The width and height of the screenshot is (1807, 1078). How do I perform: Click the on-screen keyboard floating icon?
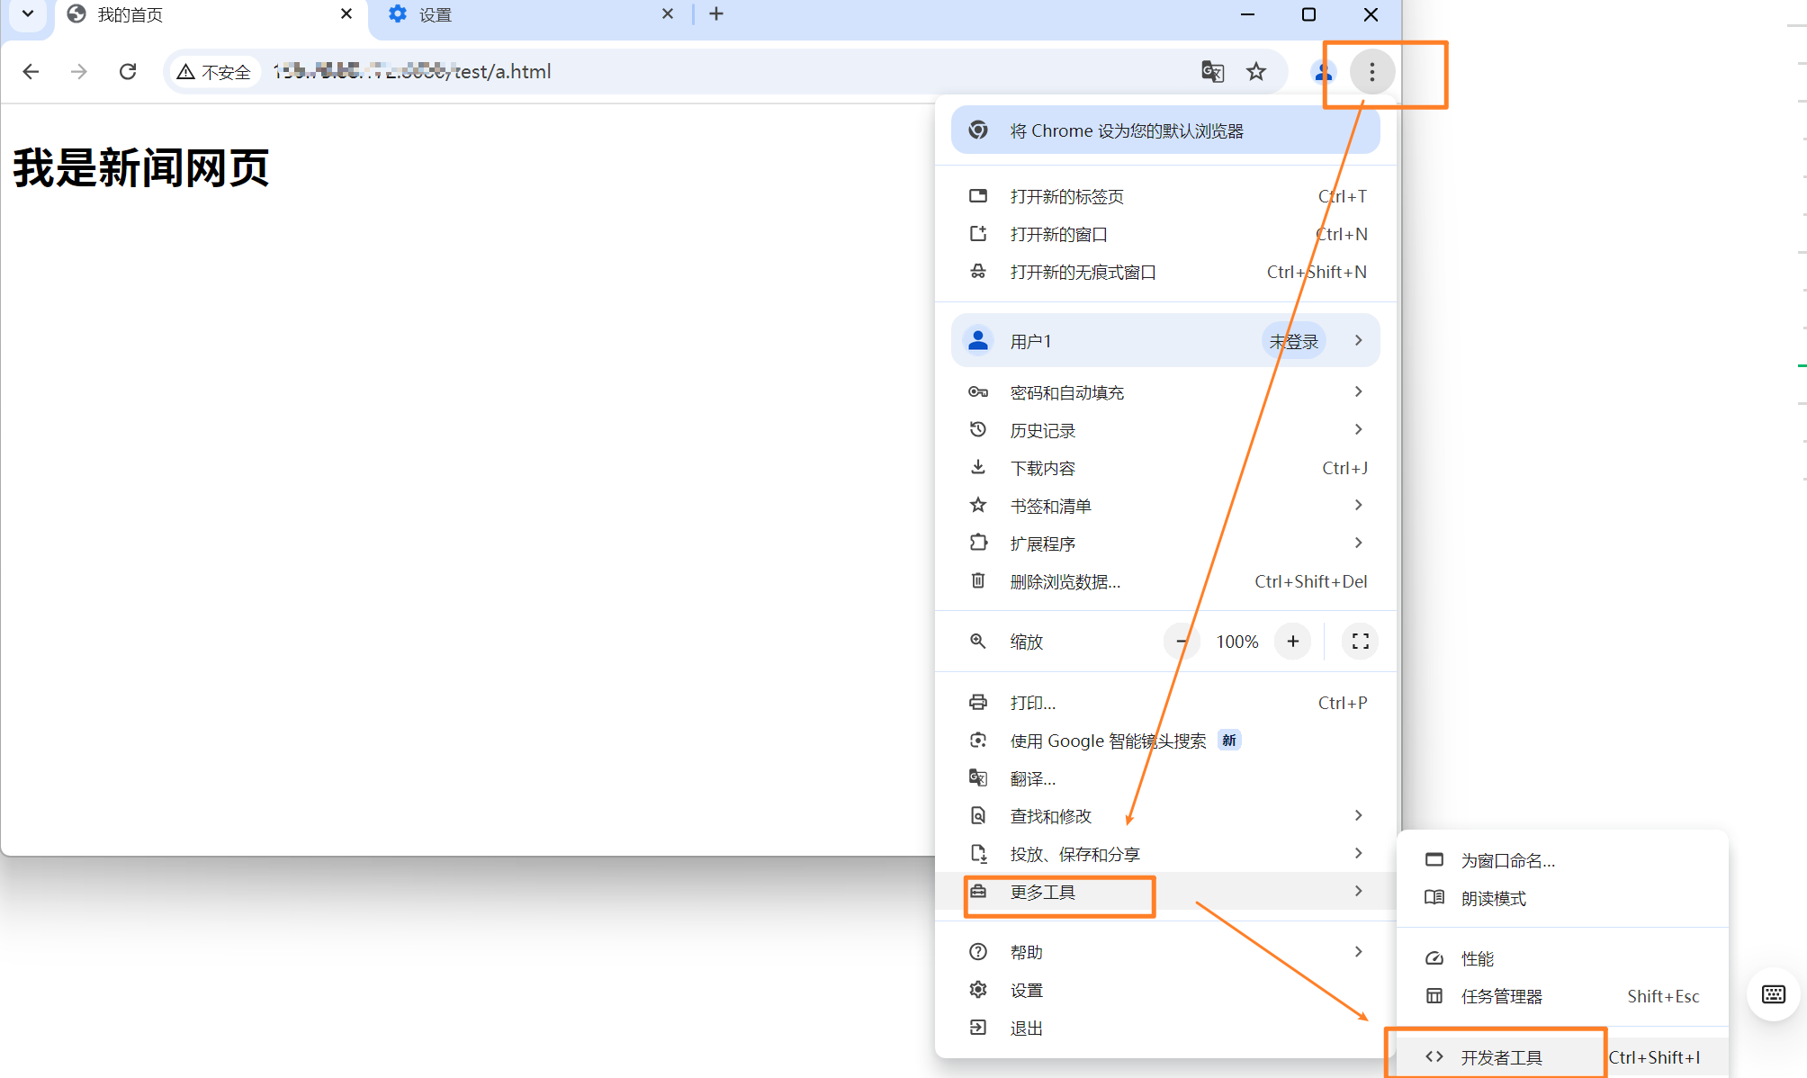pyautogui.click(x=1773, y=994)
